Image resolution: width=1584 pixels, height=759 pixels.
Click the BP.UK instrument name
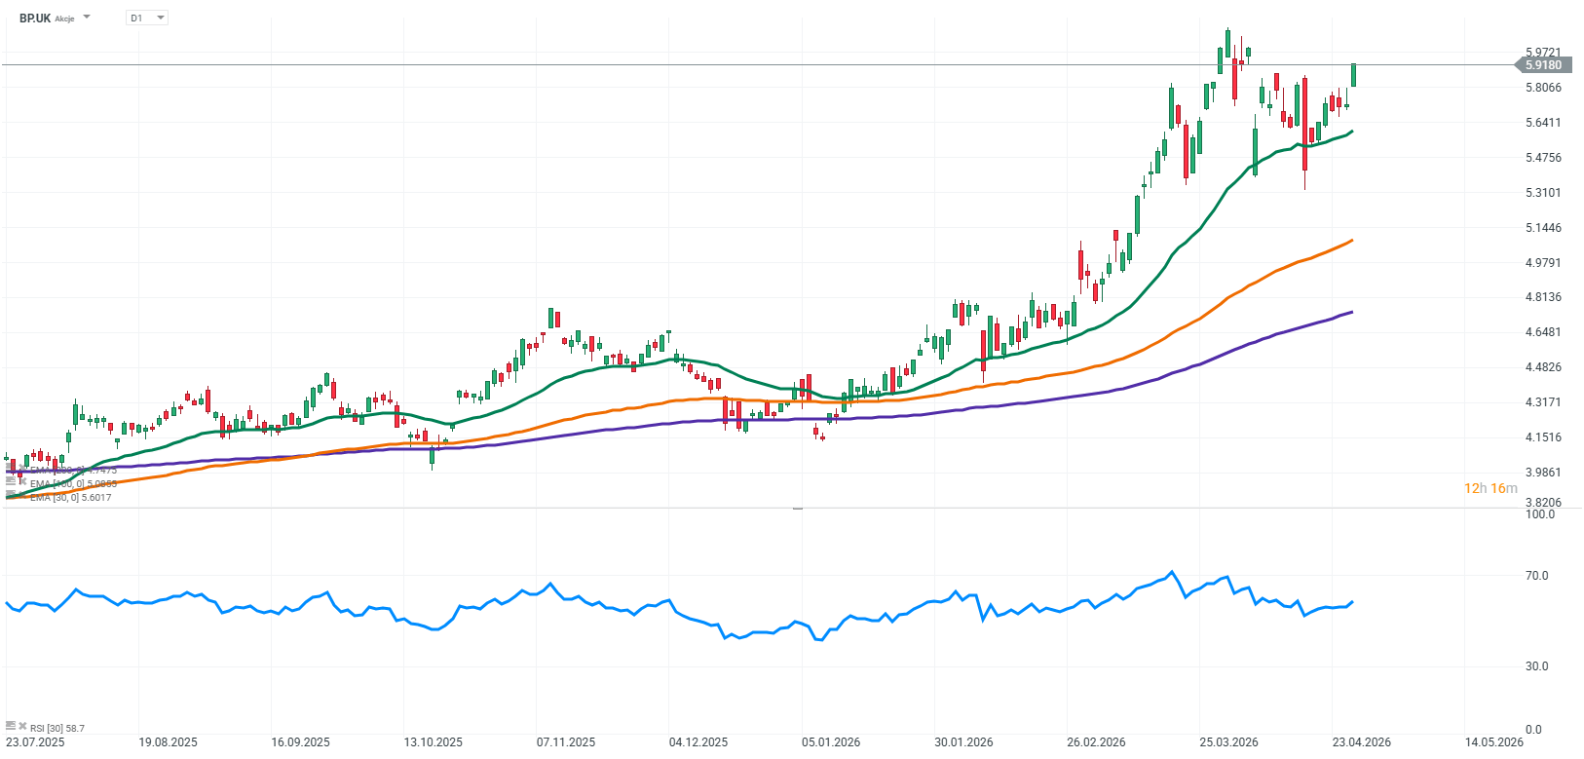click(35, 18)
